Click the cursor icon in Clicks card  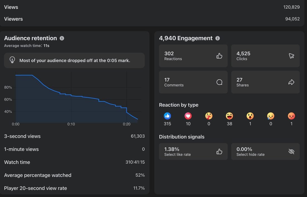pyautogui.click(x=291, y=56)
